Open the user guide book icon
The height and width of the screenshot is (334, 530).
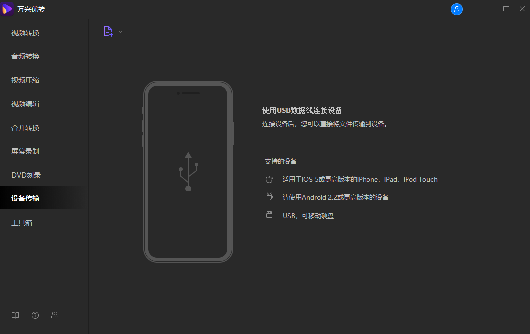coord(15,315)
